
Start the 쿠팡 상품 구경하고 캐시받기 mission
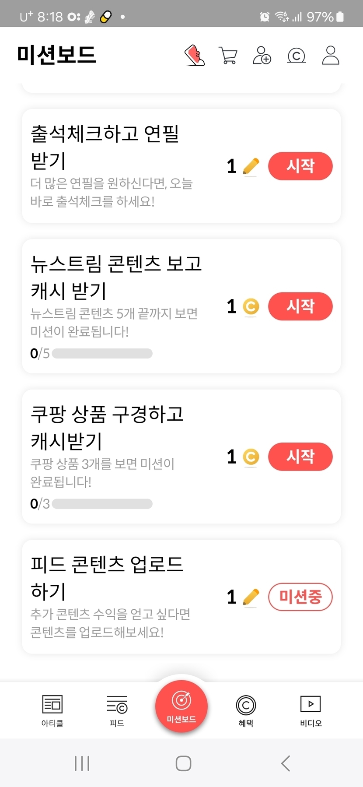click(x=300, y=457)
